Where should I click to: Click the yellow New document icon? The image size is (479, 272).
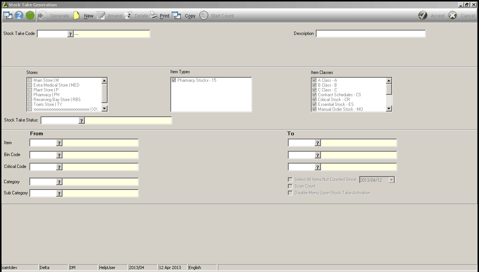tap(77, 16)
